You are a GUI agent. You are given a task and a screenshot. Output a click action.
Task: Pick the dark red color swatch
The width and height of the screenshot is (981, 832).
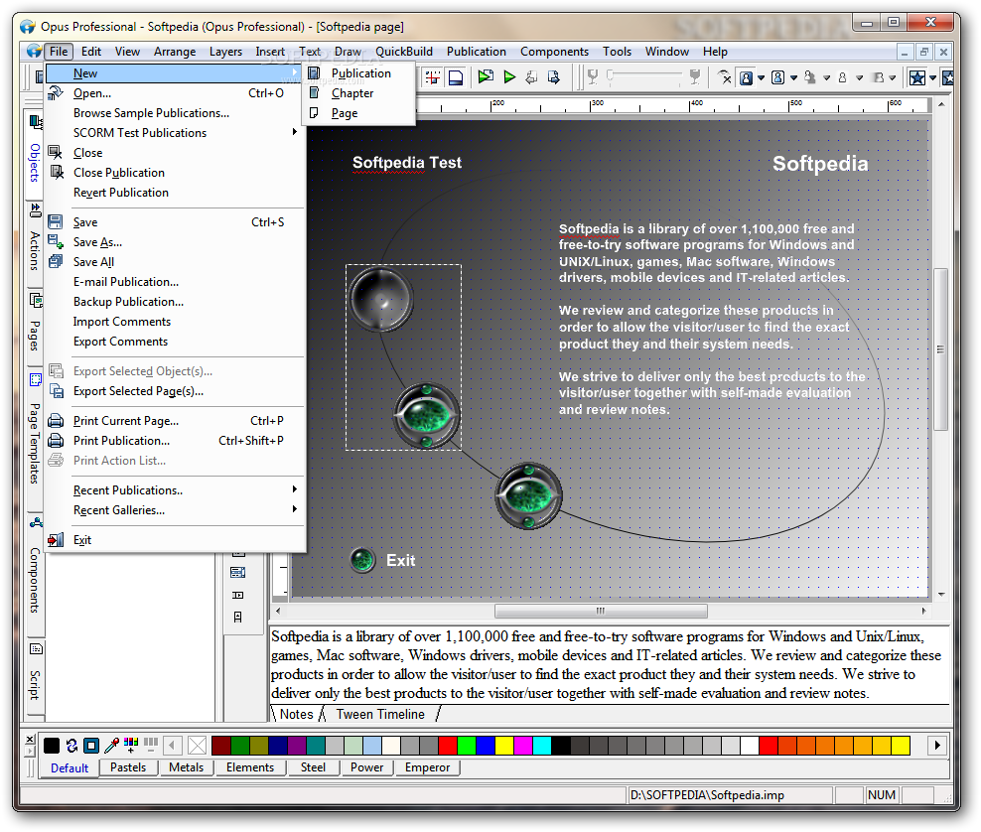(220, 745)
